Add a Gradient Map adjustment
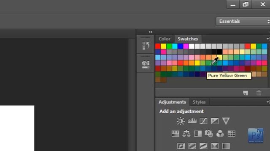The image size is (270, 151). click(x=226, y=146)
